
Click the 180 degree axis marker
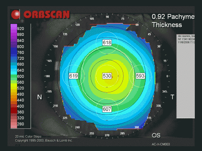pyautogui.click(x=47, y=76)
